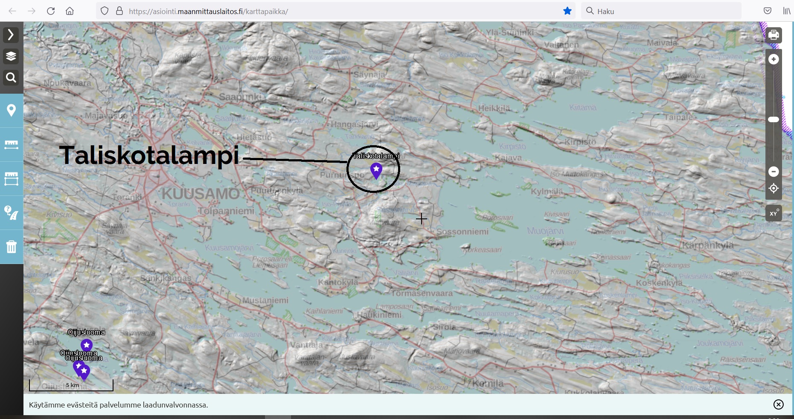
Task: Click the tracking protection shield icon
Action: [105, 11]
